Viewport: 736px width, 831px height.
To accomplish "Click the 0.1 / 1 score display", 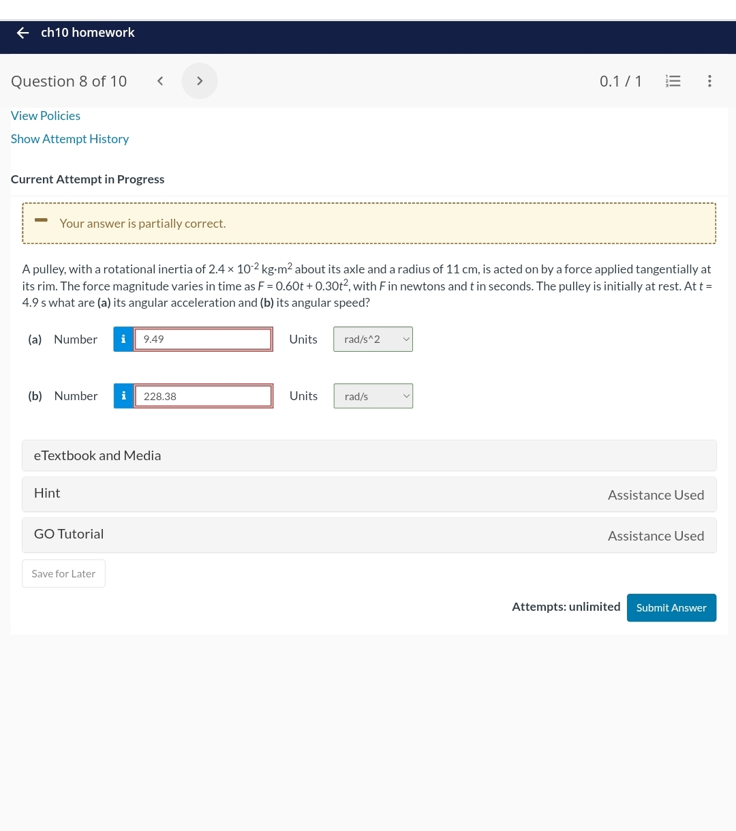I will click(x=621, y=80).
